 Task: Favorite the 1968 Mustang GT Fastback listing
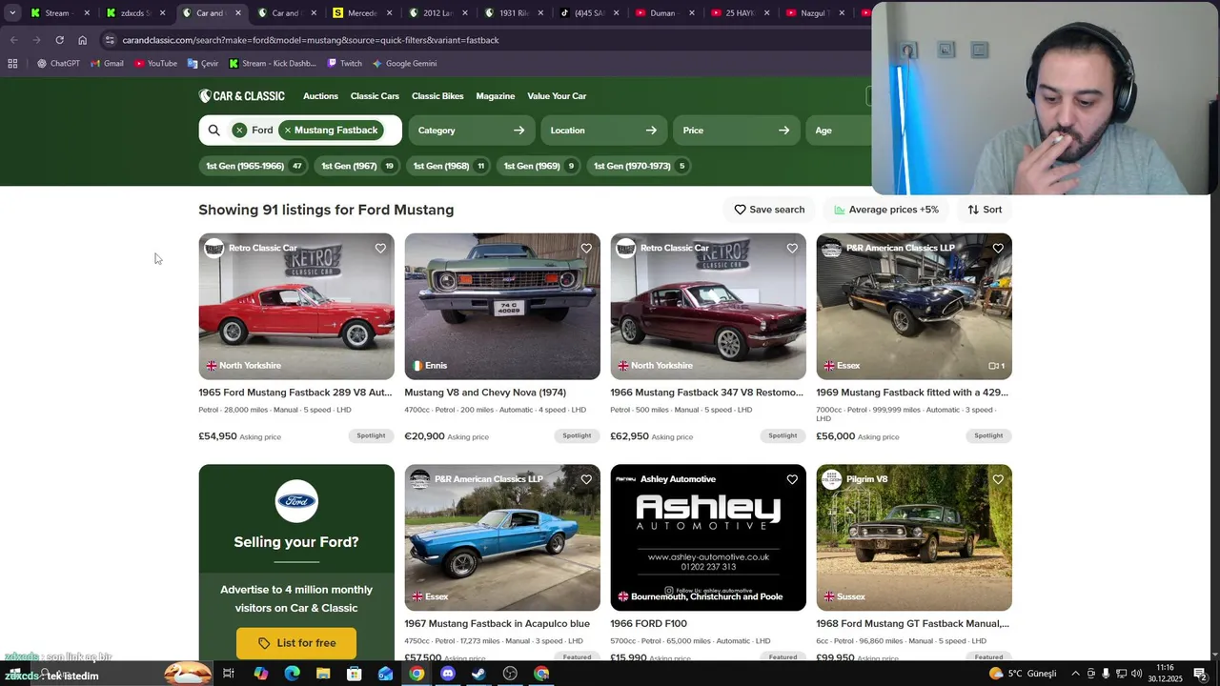[998, 479]
